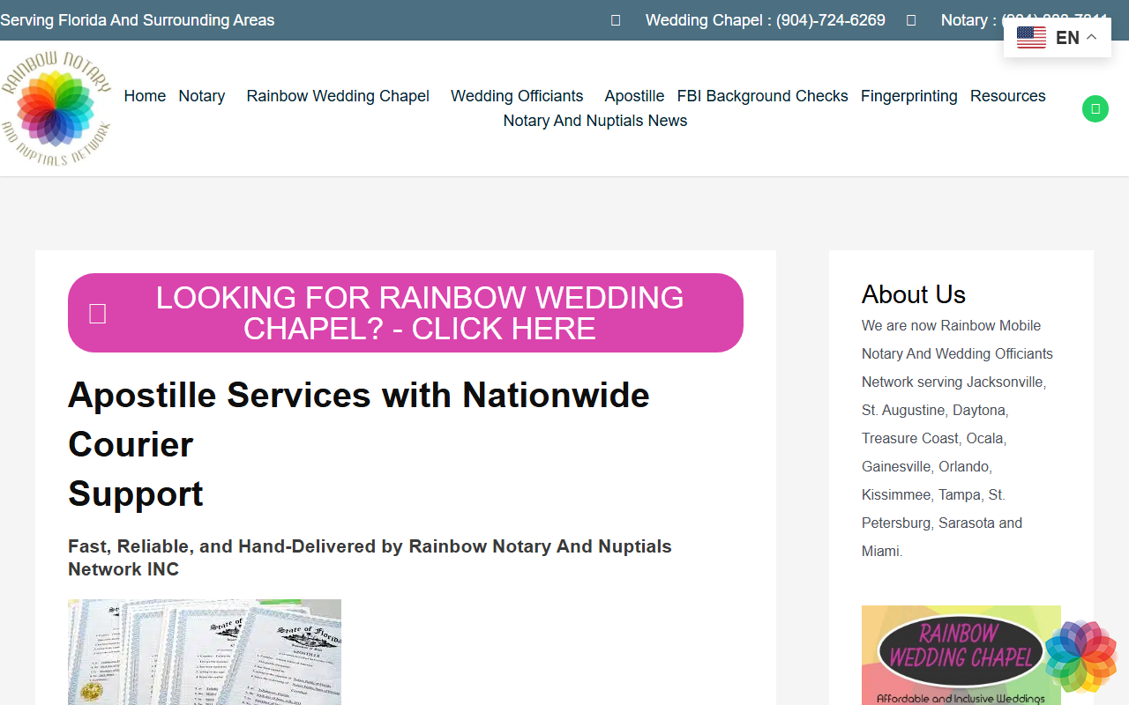Call the Wedding Chapel number (904)-724-6269
The width and height of the screenshot is (1129, 705).
click(766, 20)
